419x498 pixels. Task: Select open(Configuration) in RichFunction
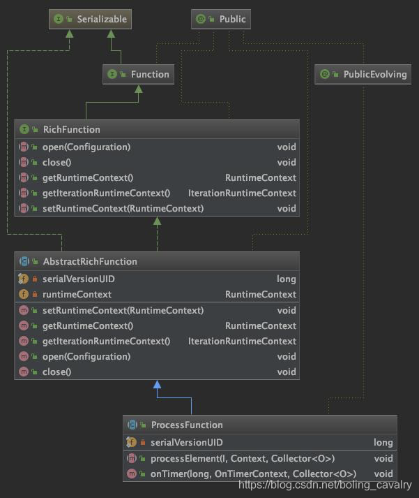[157, 147]
